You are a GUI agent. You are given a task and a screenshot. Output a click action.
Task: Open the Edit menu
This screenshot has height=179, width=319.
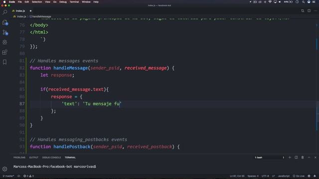26,2
